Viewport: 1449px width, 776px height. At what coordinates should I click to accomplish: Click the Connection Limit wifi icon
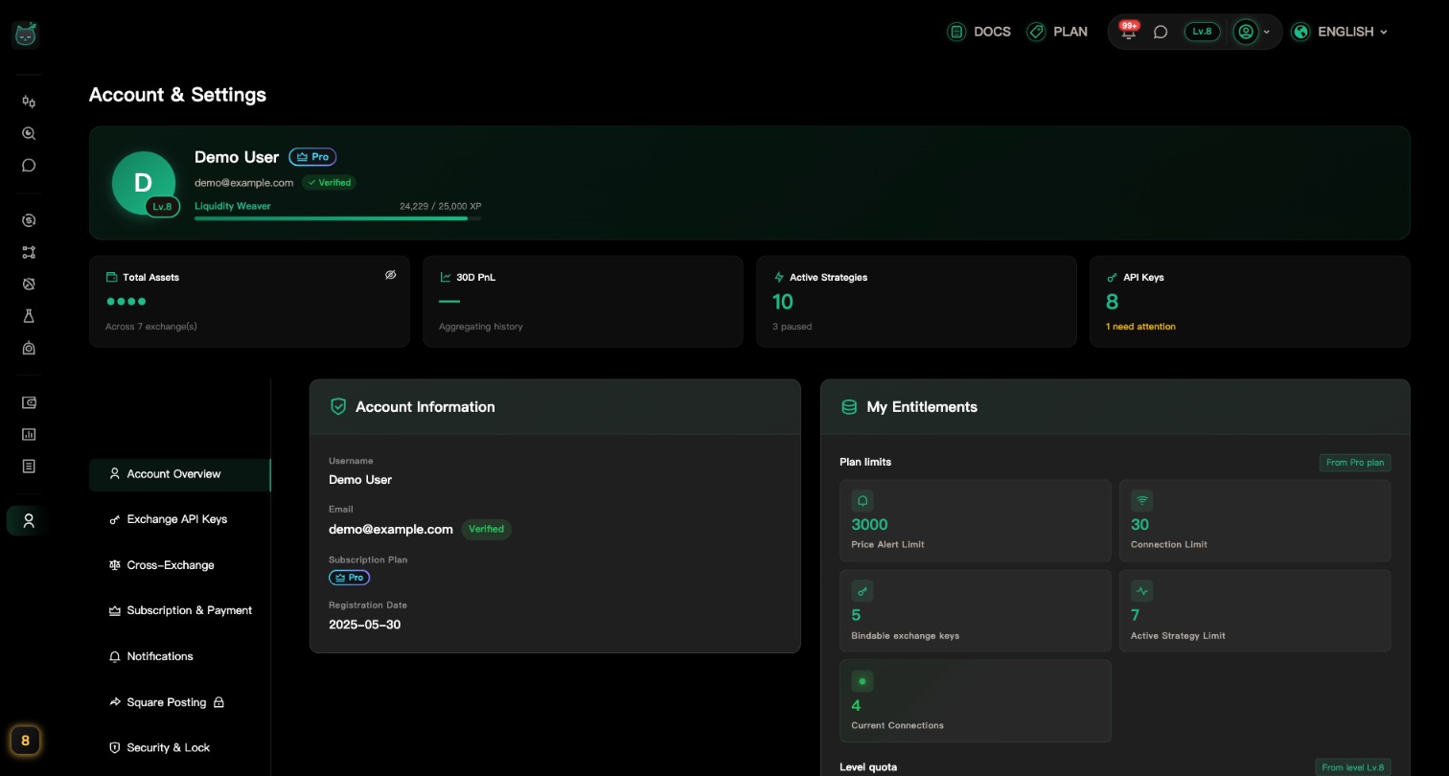tap(1142, 501)
